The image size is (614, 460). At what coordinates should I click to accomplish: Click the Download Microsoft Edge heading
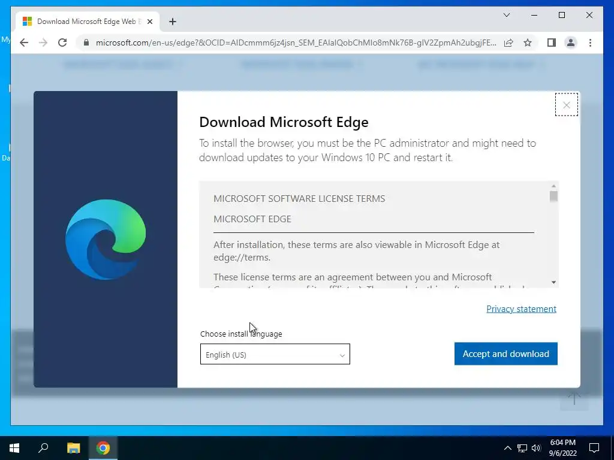pos(284,122)
